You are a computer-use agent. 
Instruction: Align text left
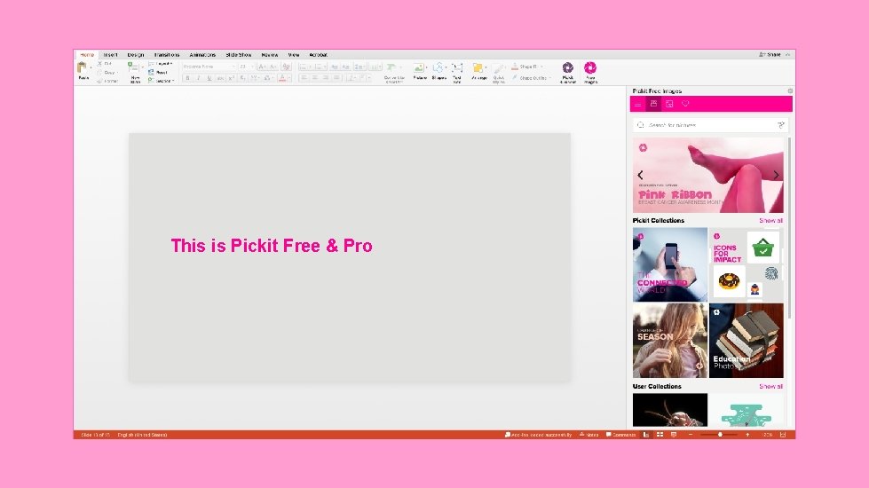point(304,78)
